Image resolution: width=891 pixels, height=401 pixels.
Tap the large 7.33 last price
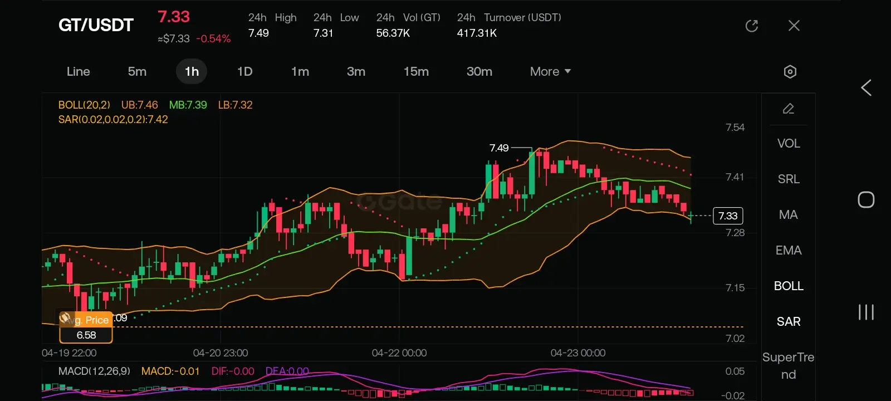174,17
